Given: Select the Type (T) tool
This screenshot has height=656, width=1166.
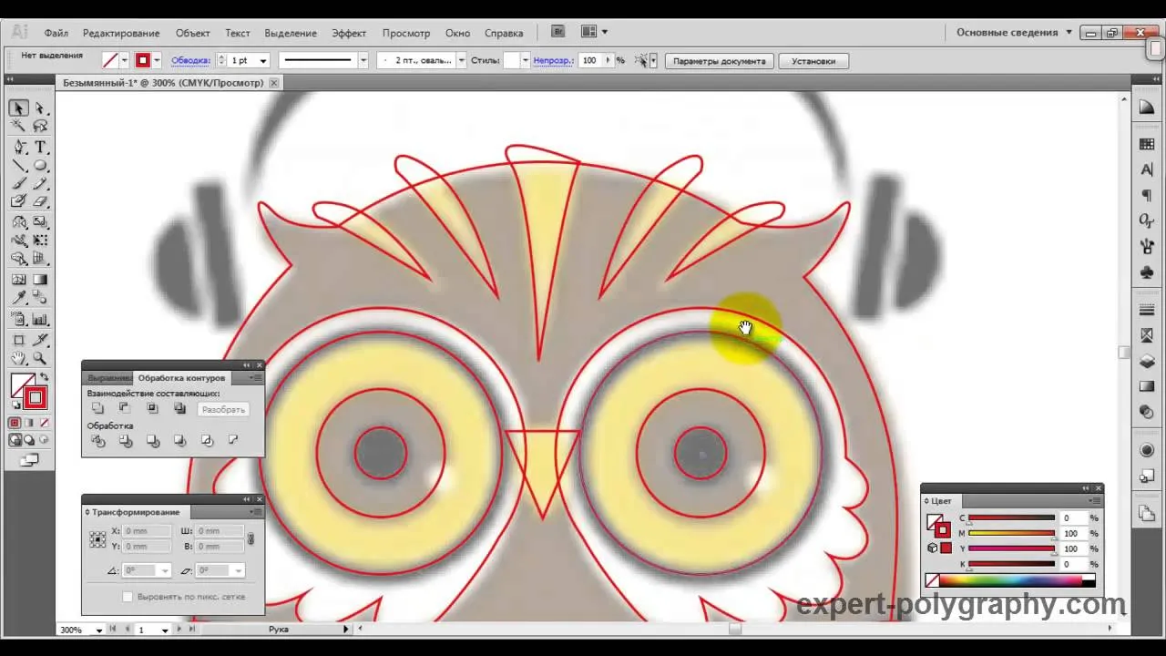Looking at the screenshot, I should coord(40,147).
